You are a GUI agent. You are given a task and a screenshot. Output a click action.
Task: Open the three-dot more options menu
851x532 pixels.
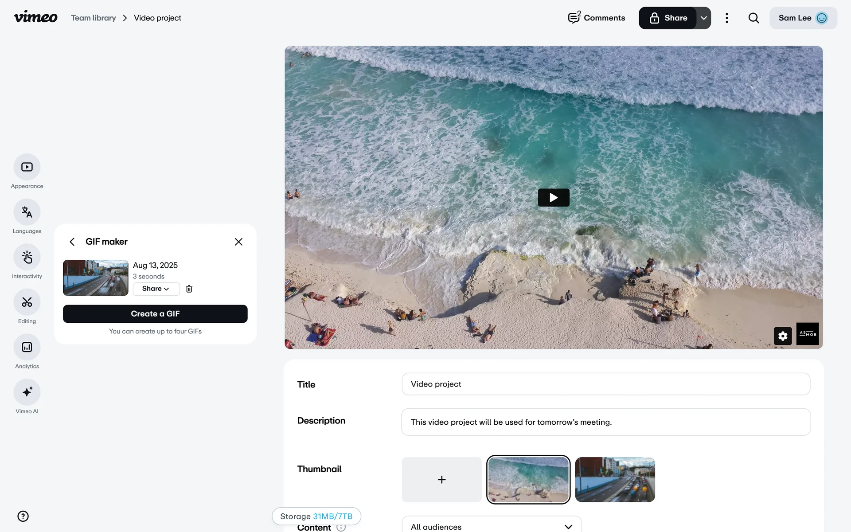point(727,18)
